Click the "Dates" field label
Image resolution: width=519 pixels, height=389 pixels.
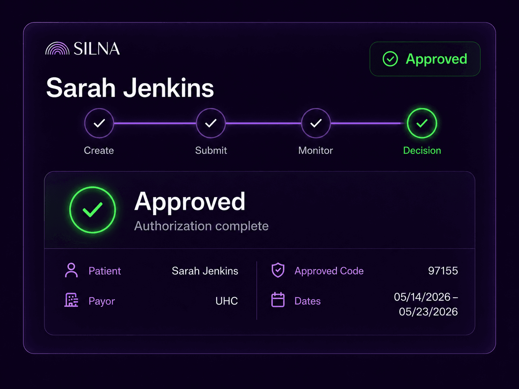[308, 301]
